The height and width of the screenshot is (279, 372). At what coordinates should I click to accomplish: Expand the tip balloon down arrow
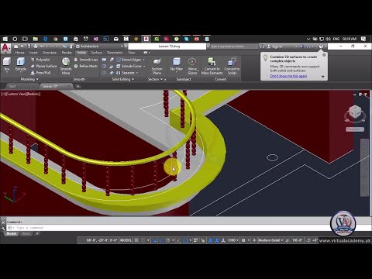pyautogui.click(x=322, y=77)
